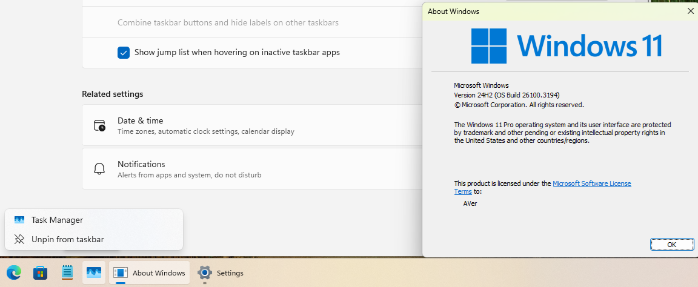Click the unpin icon in the jump list
Viewport: 698px width, 287px height.
[x=19, y=239]
